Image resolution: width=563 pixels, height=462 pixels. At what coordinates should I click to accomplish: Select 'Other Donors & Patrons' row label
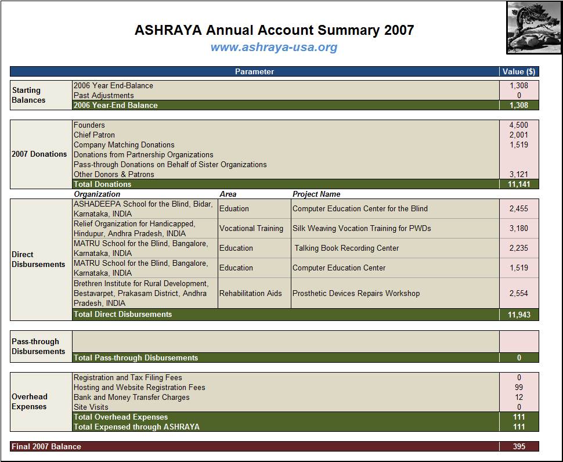click(x=114, y=174)
